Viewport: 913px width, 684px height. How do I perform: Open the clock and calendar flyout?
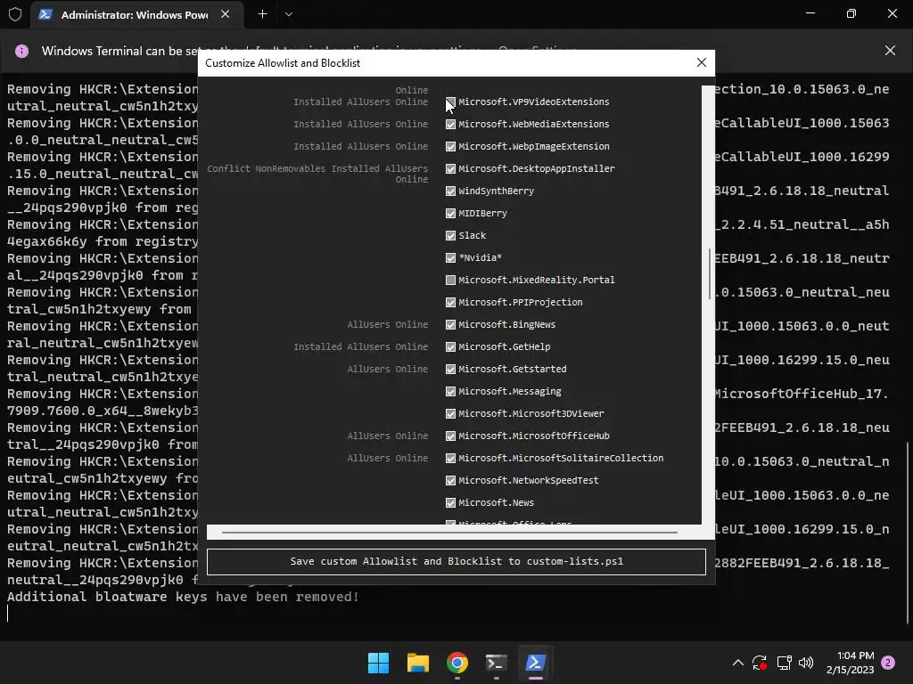pos(850,663)
